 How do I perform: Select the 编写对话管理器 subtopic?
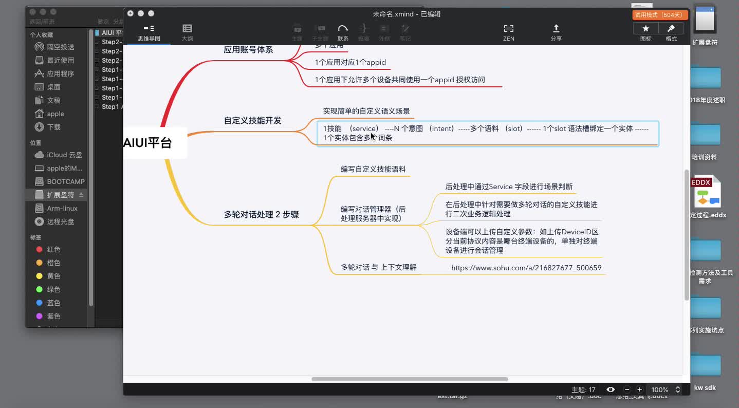tap(373, 213)
